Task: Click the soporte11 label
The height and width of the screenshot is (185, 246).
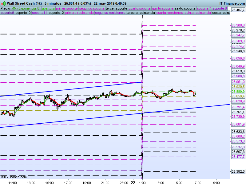Action: point(40,13)
